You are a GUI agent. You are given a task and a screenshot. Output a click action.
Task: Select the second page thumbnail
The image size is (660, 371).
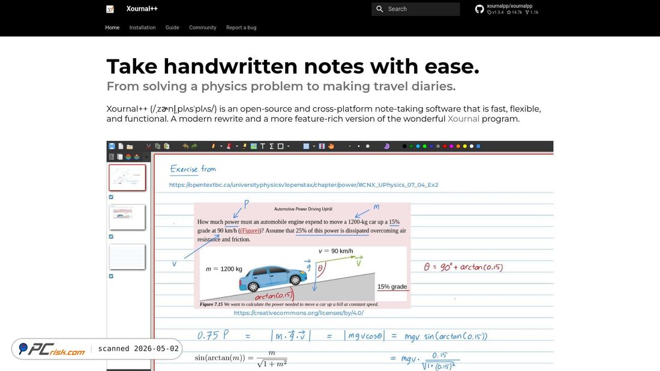pos(127,217)
